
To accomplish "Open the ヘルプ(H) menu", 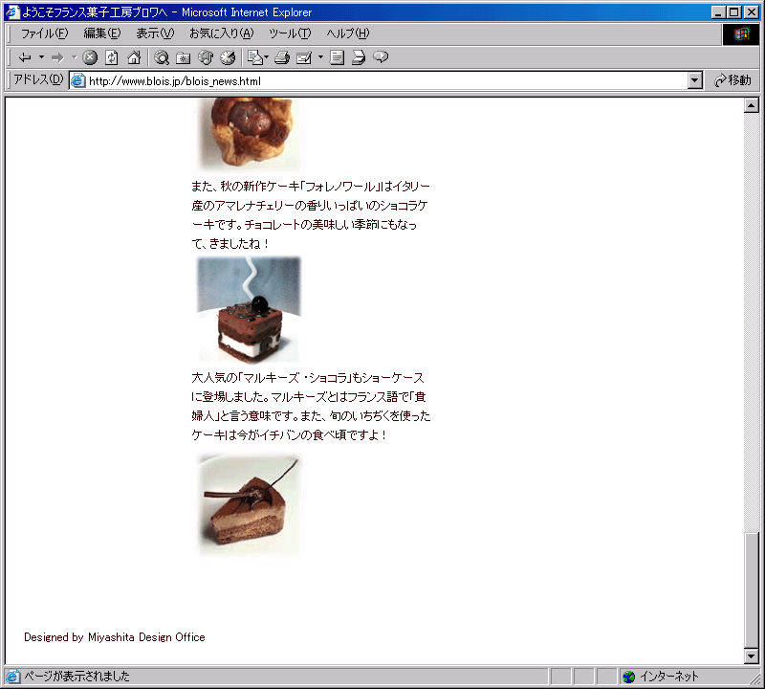I will pyautogui.click(x=348, y=33).
